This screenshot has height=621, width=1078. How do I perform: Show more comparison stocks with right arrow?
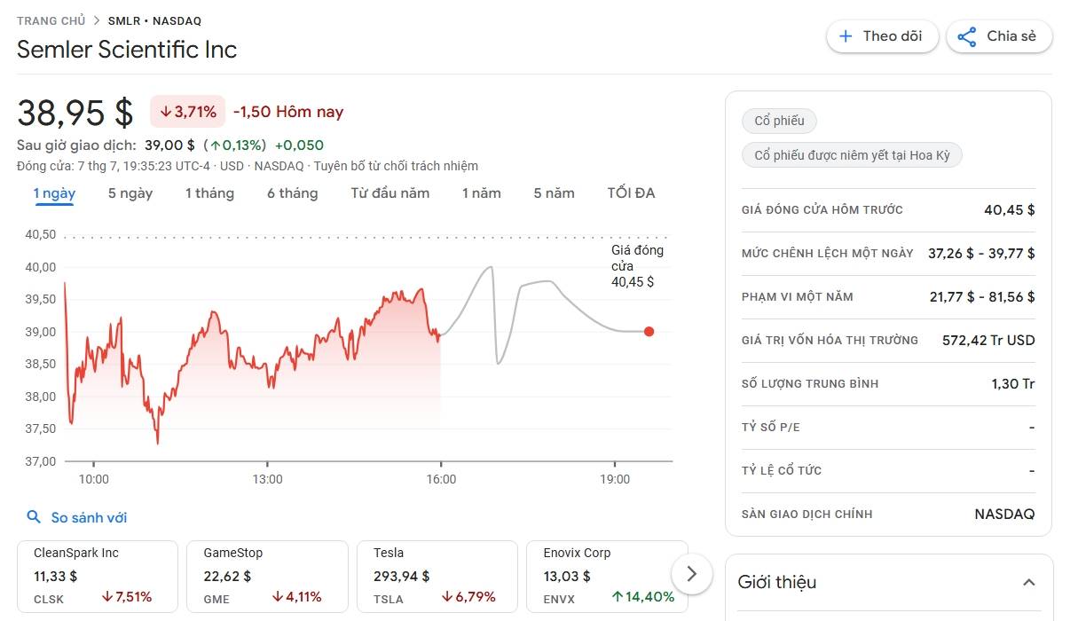[x=692, y=574]
